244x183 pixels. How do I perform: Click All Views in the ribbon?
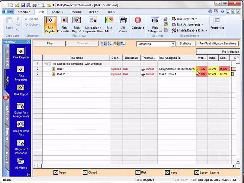click(x=123, y=25)
